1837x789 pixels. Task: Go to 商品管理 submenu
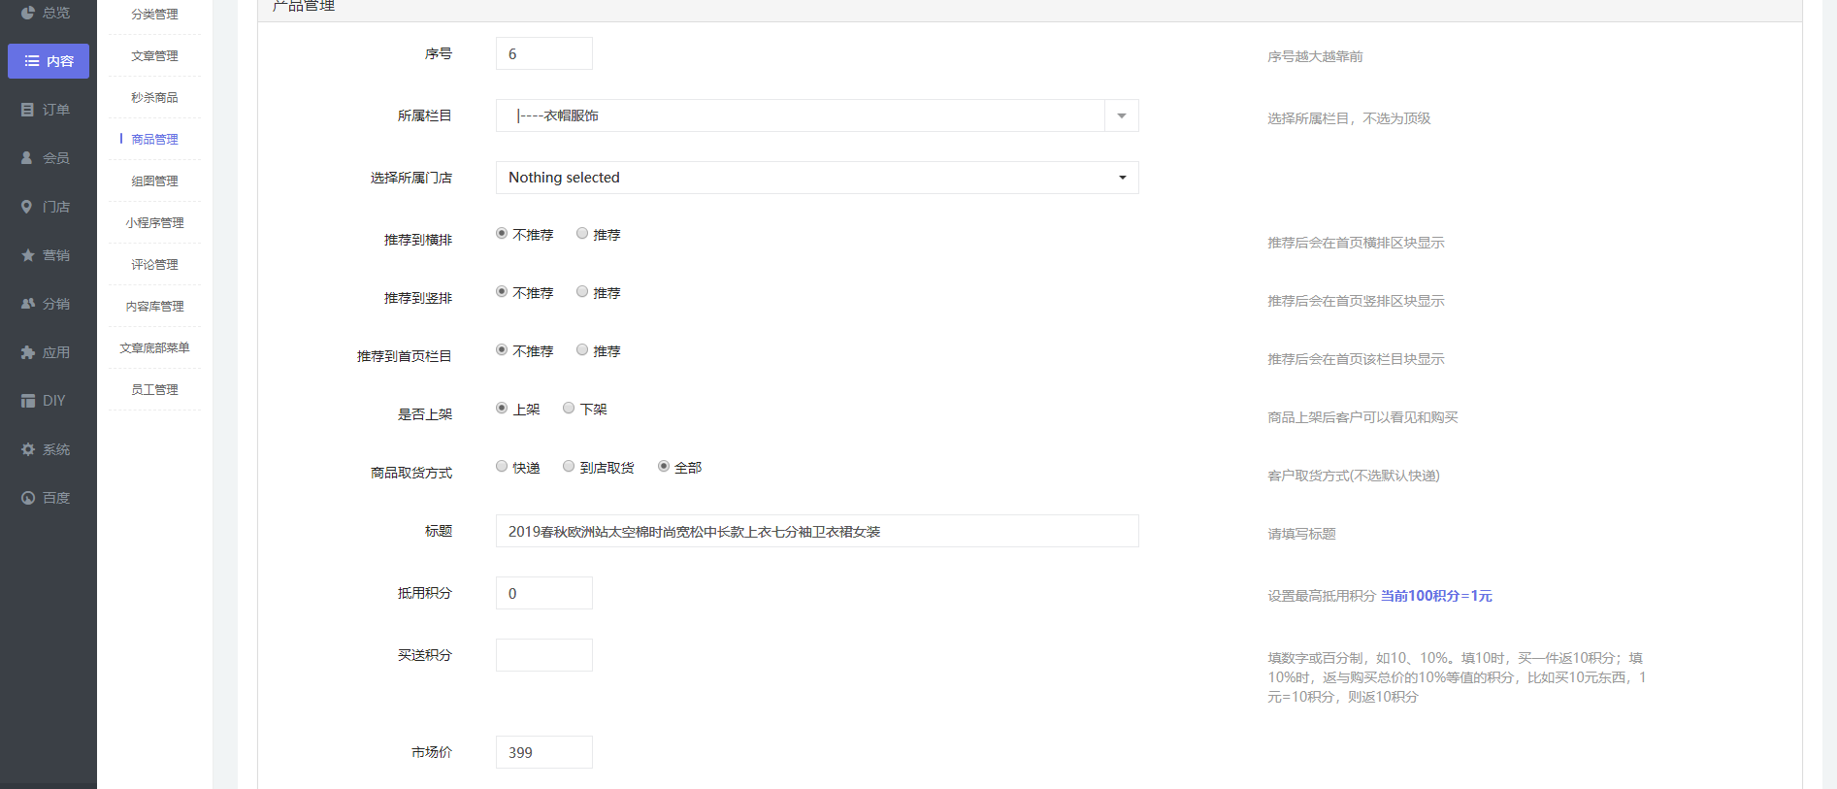pyautogui.click(x=155, y=140)
